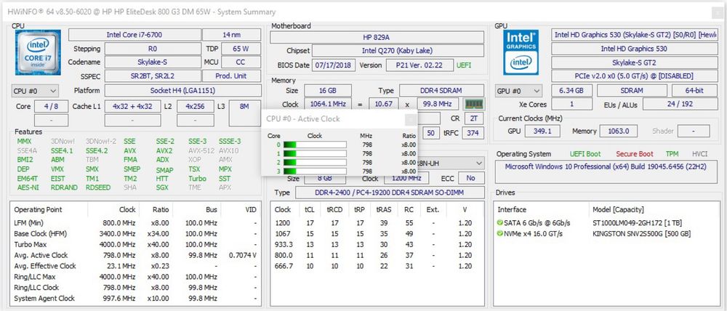Screen dimensions: 727x311
Task: Click the Socket H4 (LGA1151) platform field
Action: 182,91
